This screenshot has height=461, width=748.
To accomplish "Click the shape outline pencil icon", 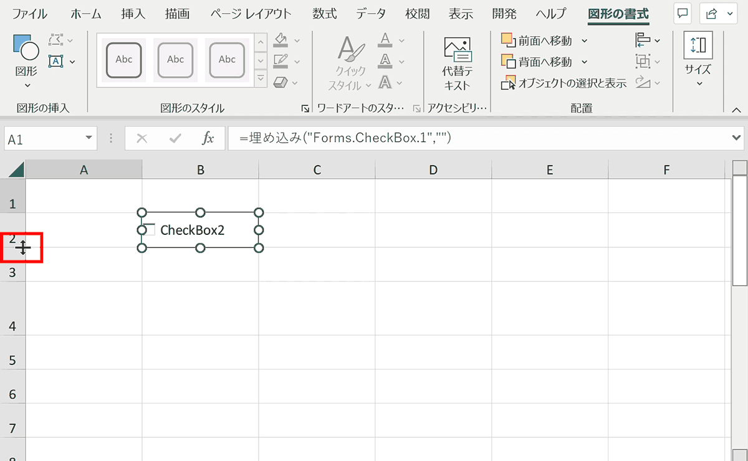I will [280, 60].
